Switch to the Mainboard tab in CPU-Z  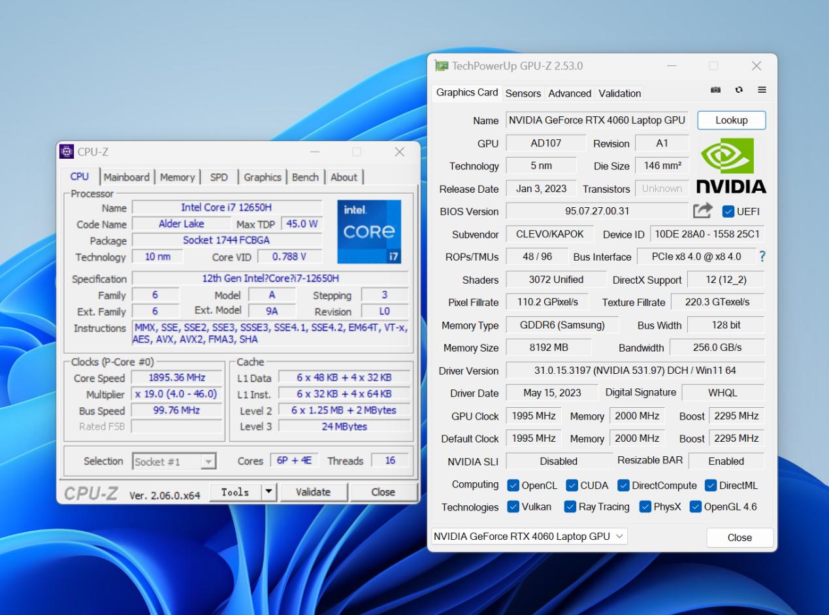click(x=126, y=177)
